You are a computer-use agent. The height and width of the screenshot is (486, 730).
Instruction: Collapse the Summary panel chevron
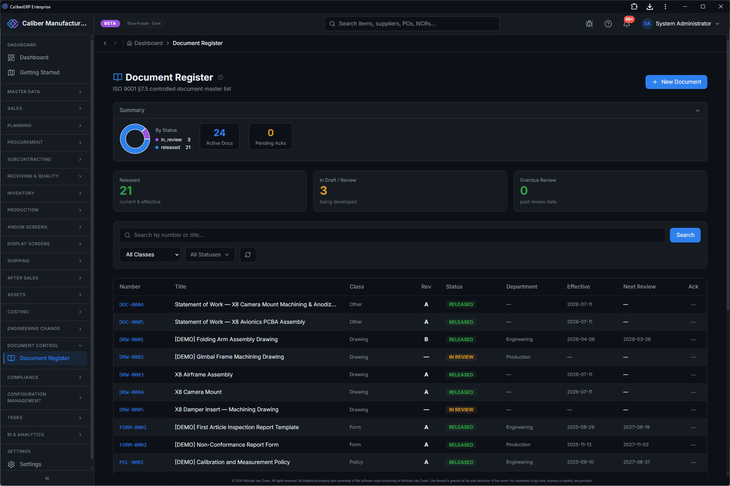tap(698, 111)
